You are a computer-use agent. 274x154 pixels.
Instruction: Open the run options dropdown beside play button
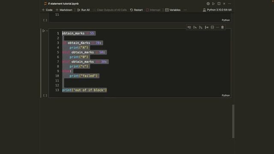point(47,31)
